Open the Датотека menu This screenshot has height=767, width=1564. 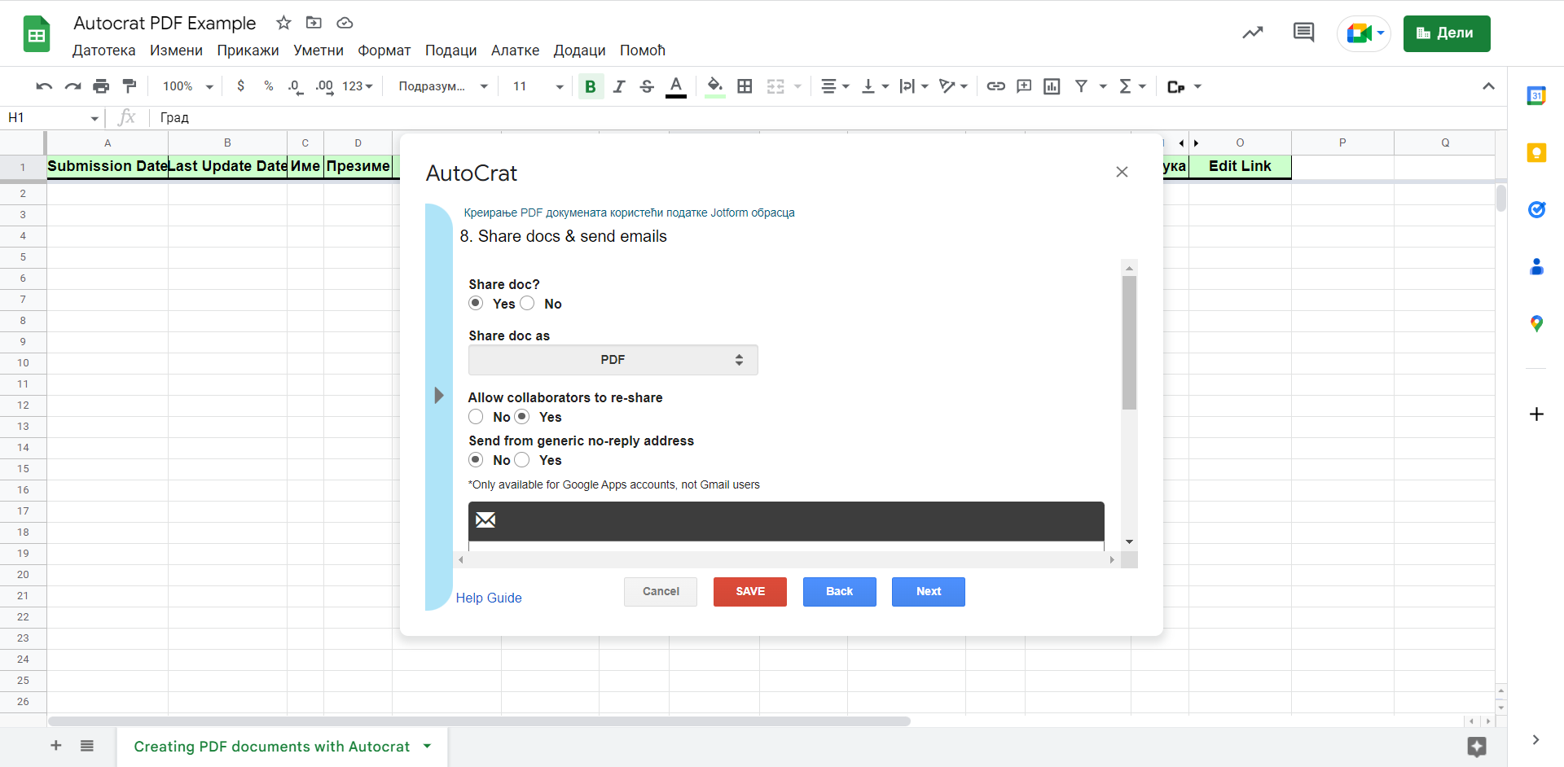point(104,50)
